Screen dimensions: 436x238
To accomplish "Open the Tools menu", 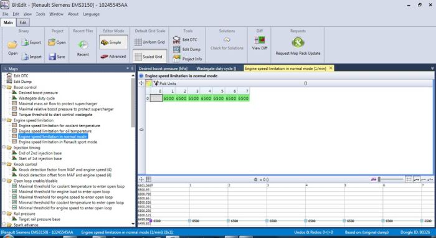I will (x=40, y=14).
